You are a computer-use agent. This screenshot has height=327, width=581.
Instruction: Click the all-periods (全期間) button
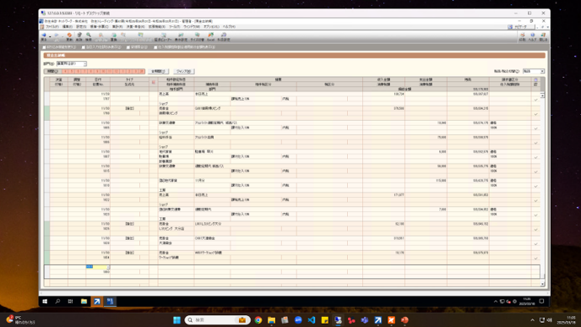[158, 71]
